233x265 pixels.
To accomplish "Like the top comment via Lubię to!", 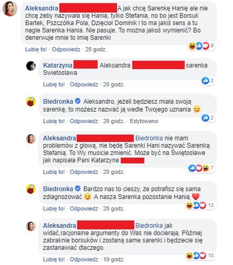I will [x=36, y=49].
